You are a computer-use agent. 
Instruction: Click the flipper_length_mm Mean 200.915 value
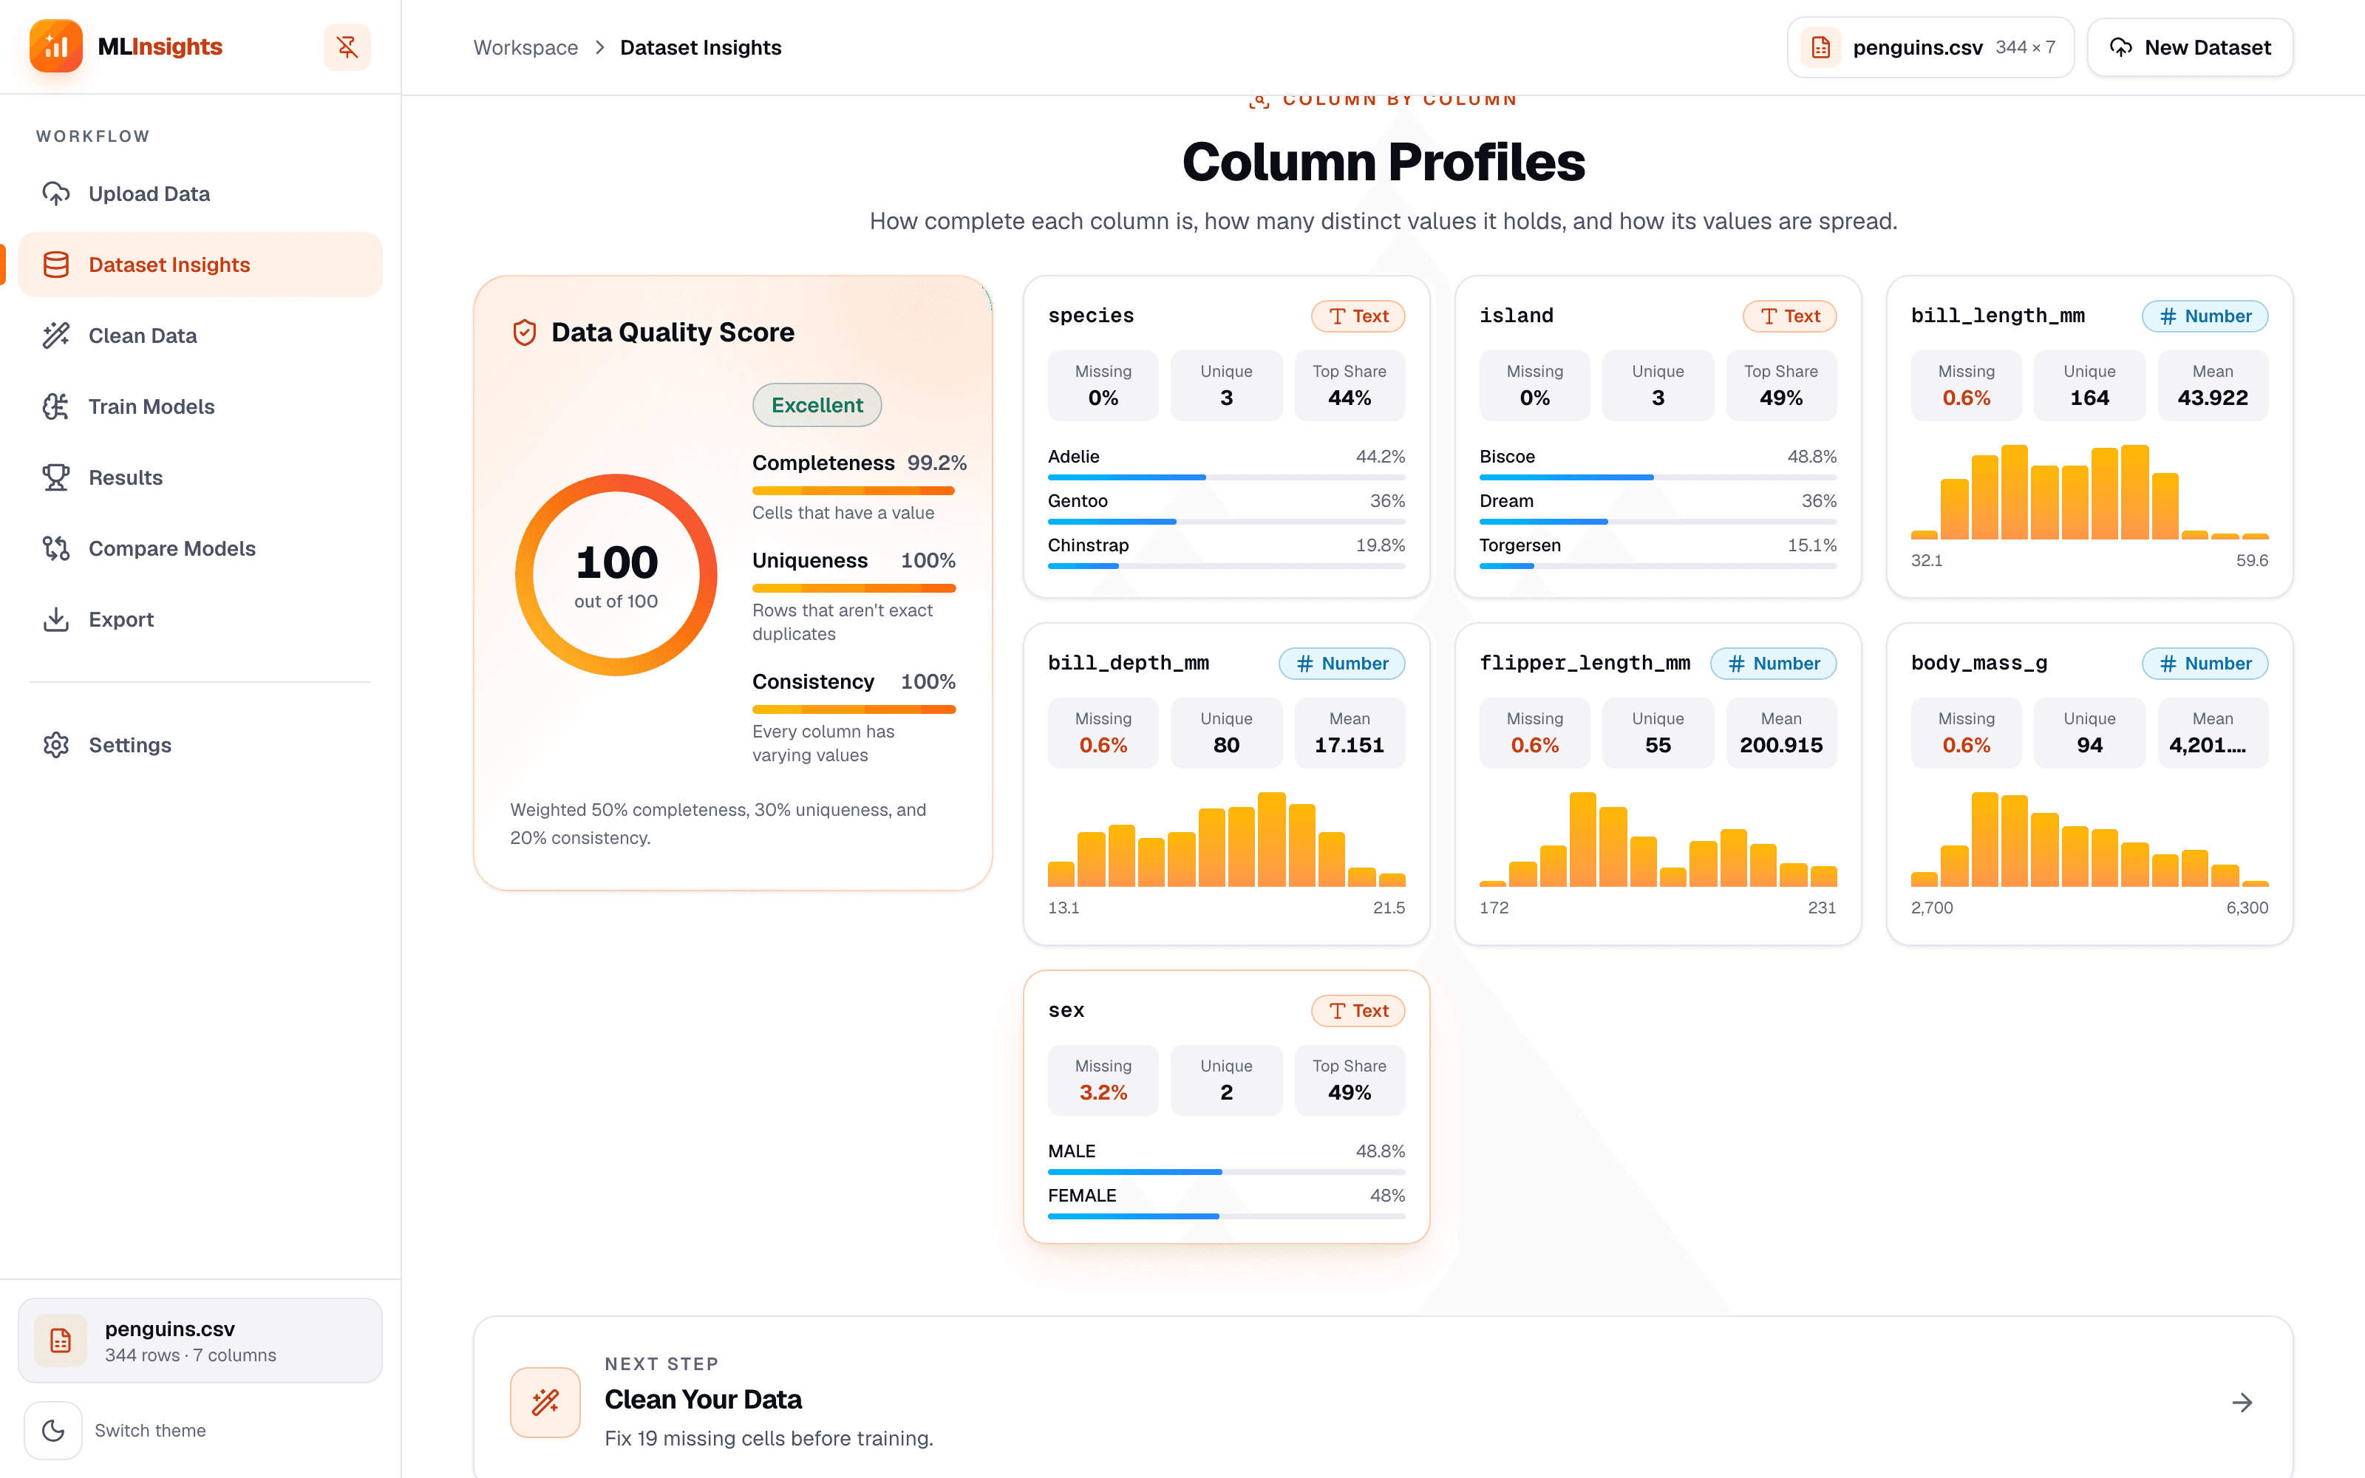(1780, 745)
